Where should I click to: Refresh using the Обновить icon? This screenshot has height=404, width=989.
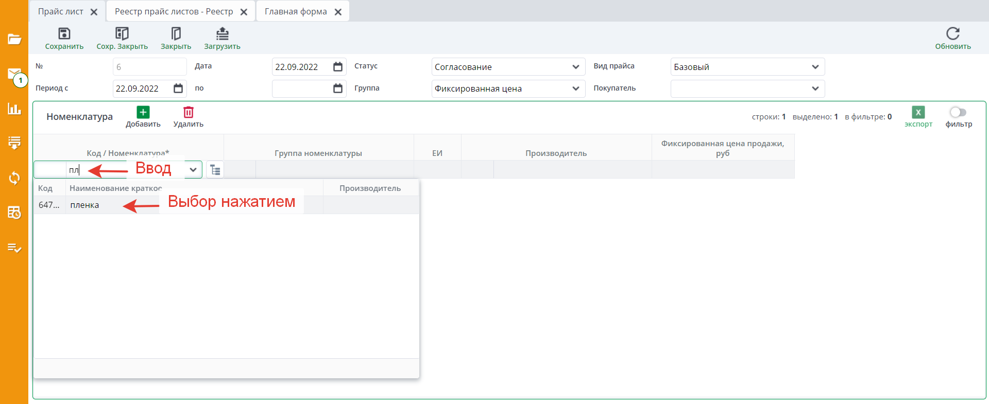pyautogui.click(x=952, y=34)
